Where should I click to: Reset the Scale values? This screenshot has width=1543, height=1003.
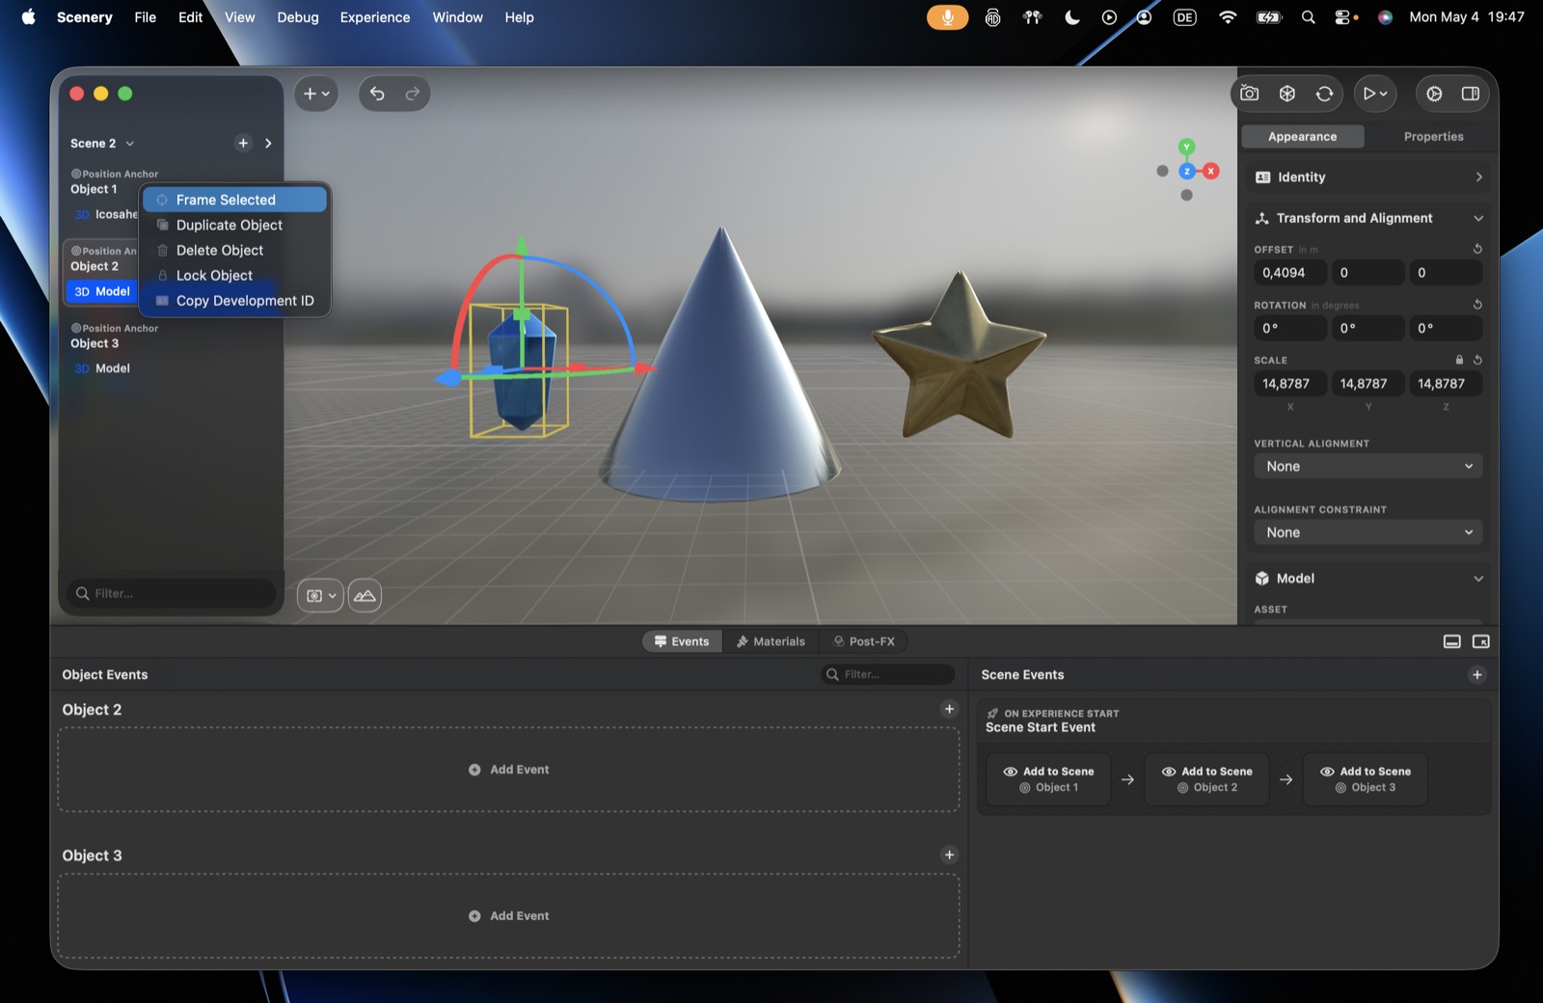(x=1477, y=360)
